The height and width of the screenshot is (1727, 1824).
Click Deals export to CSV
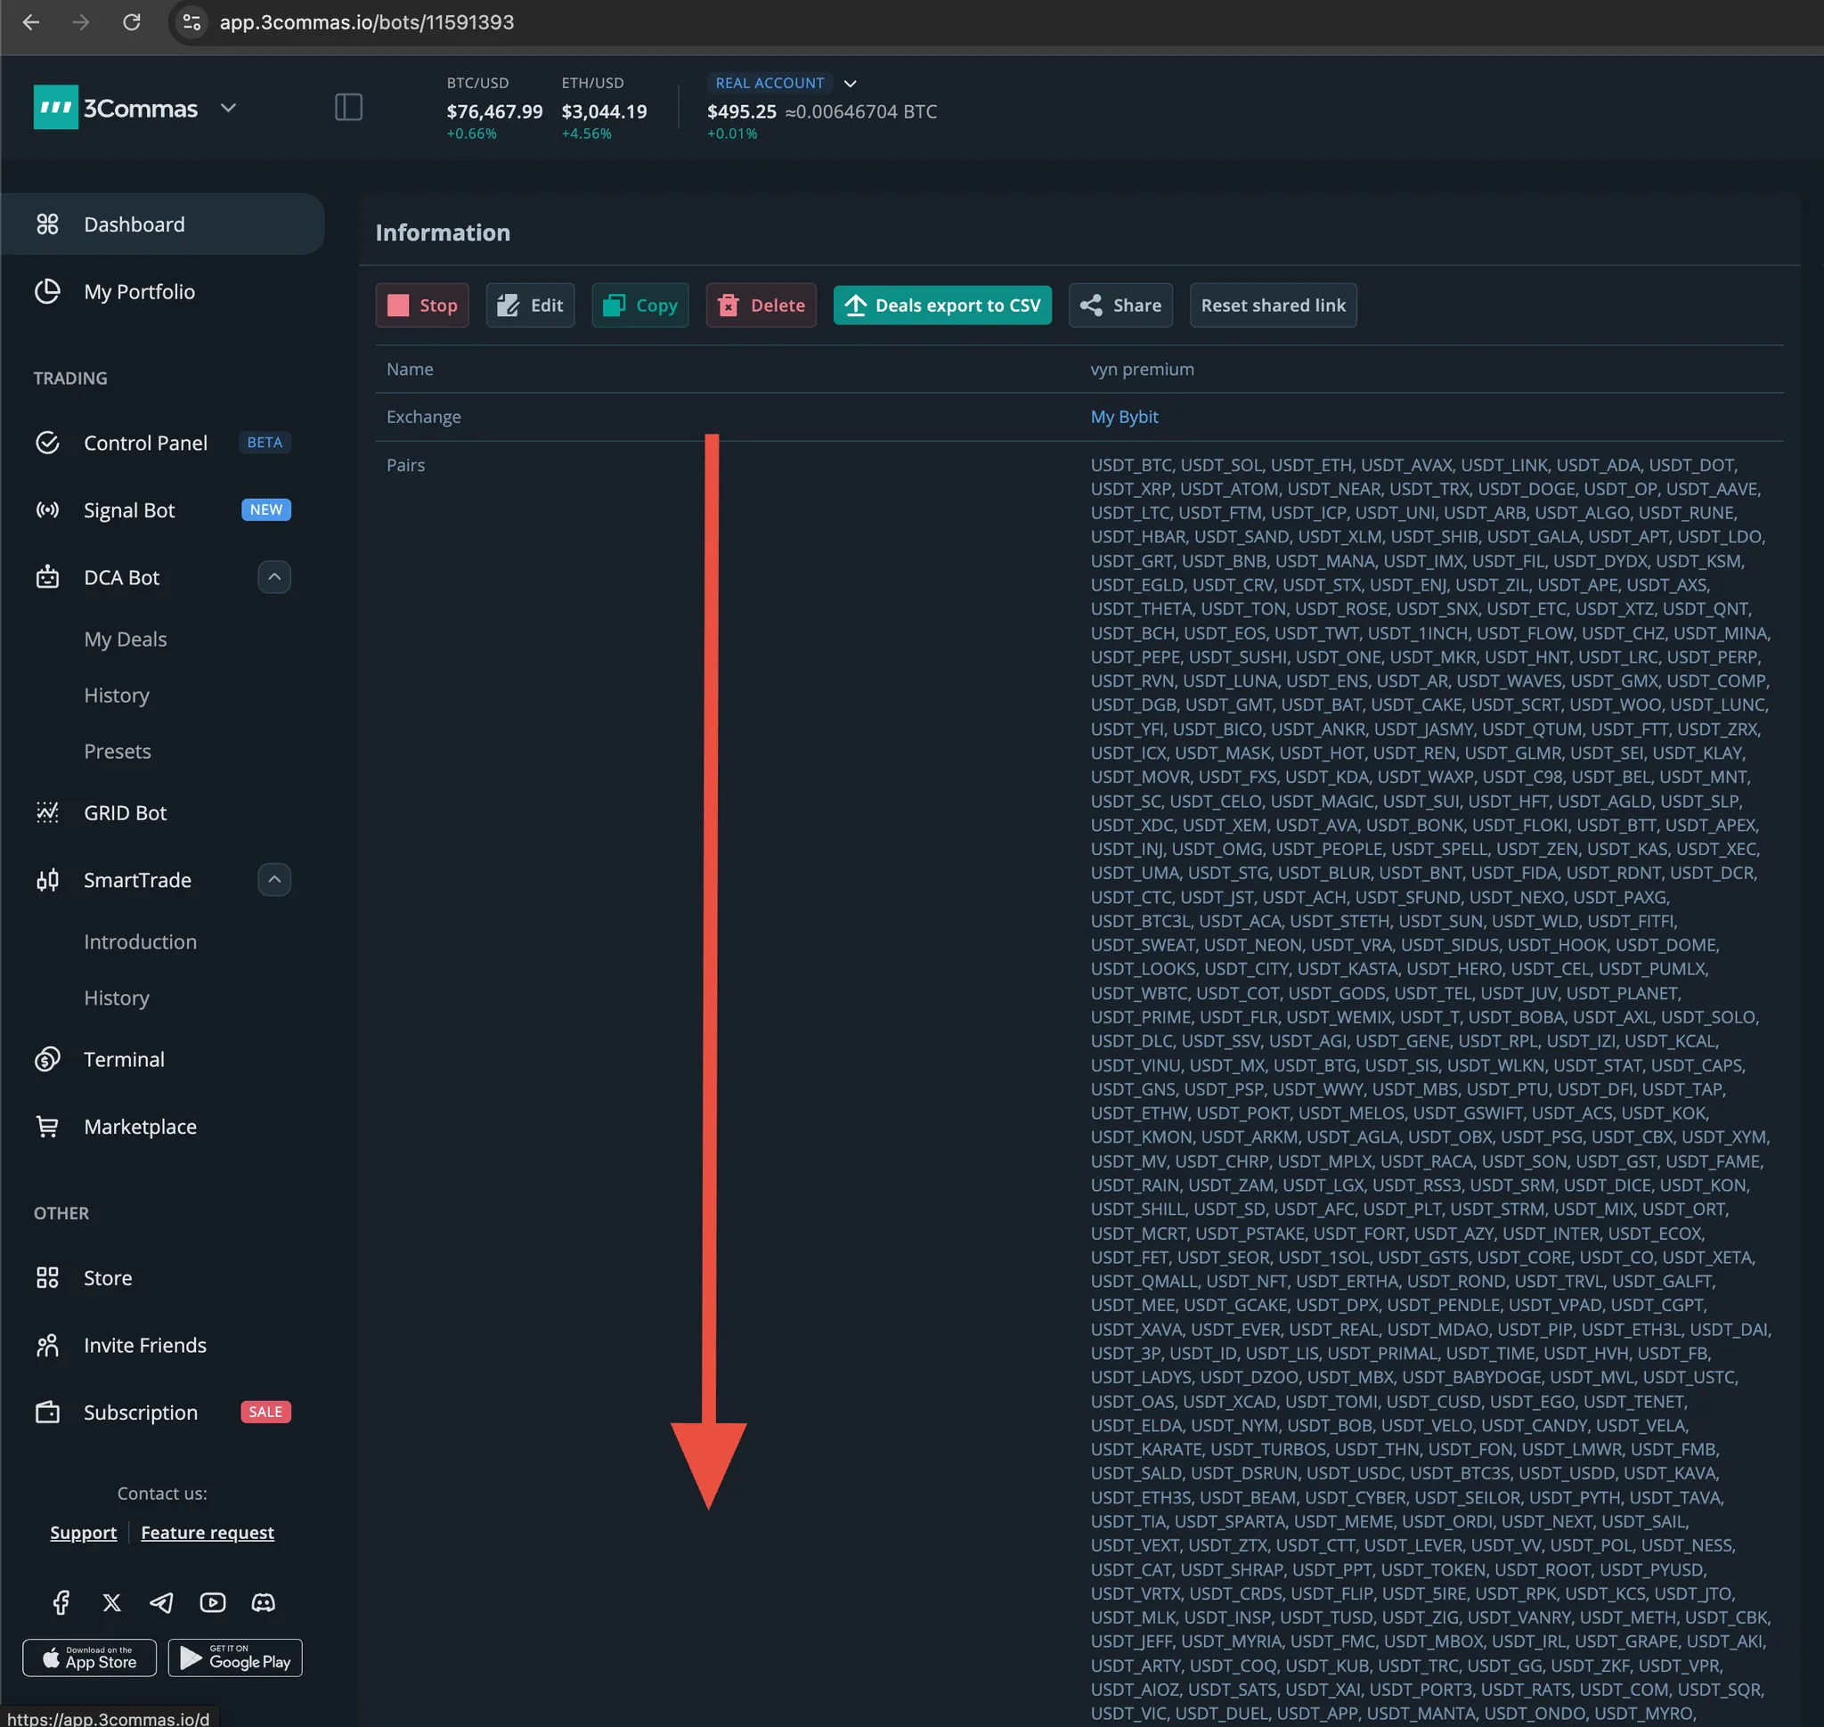pos(942,305)
